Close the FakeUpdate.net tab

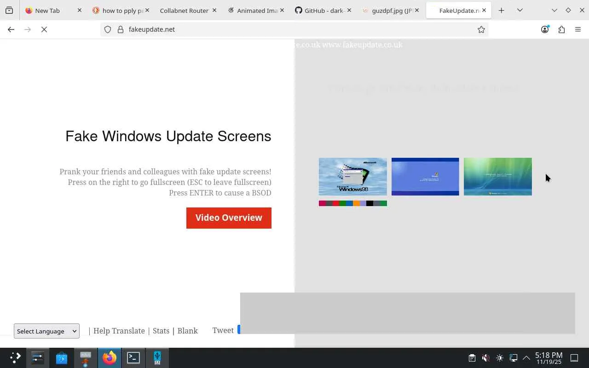point(484,10)
